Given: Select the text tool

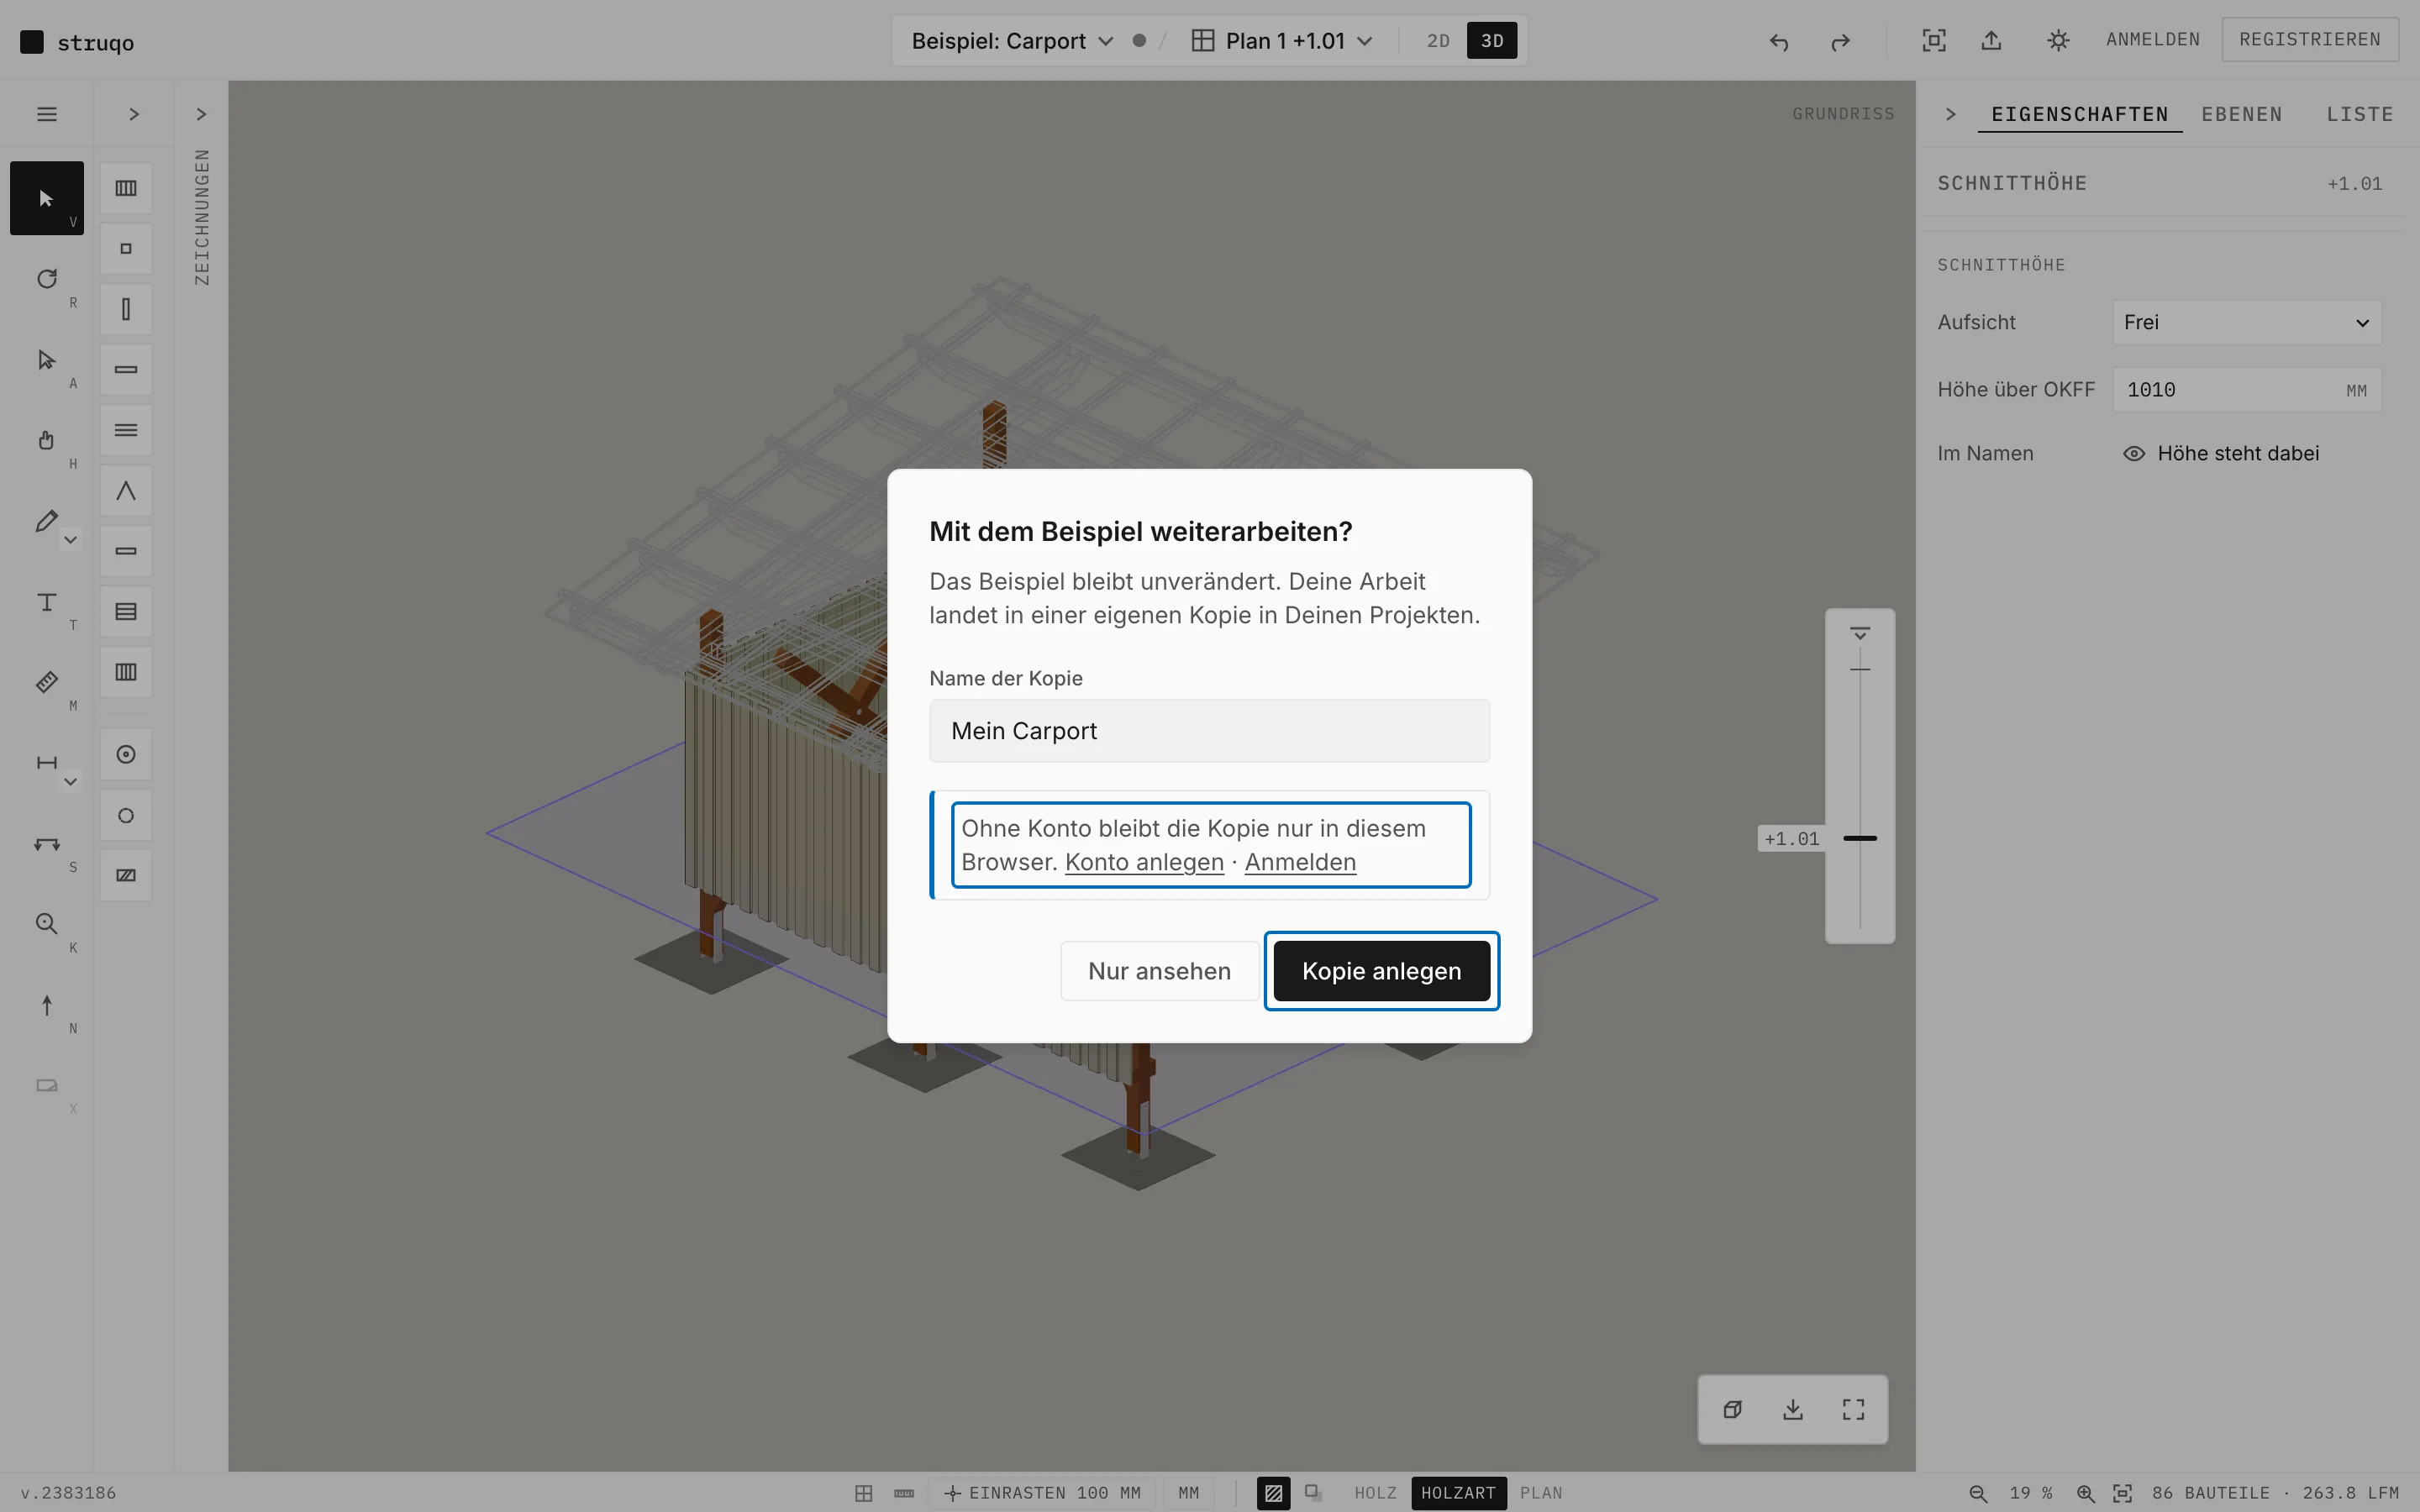Looking at the screenshot, I should [x=47, y=602].
